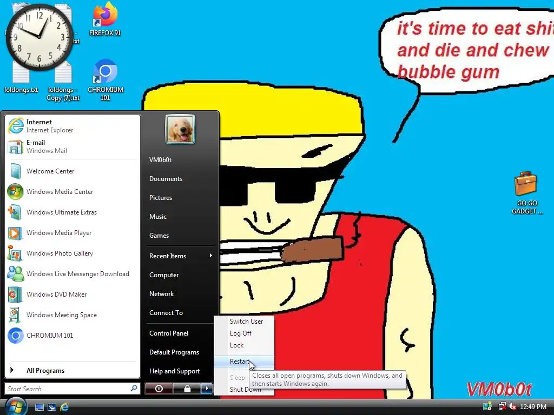This screenshot has width=554, height=415.
Task: Open Internet Explorer from Quick Launch
Action: (64, 407)
